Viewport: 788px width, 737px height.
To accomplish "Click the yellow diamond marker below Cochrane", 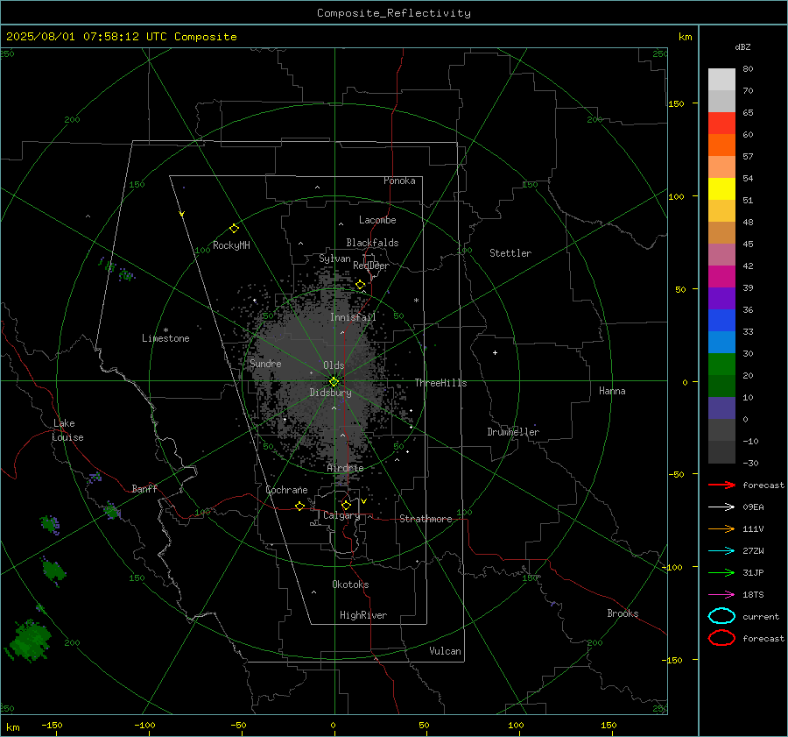I will [299, 506].
